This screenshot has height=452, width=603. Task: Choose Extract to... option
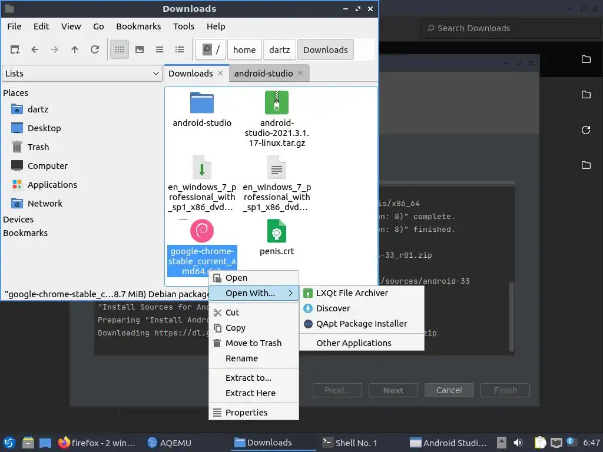tap(253, 378)
